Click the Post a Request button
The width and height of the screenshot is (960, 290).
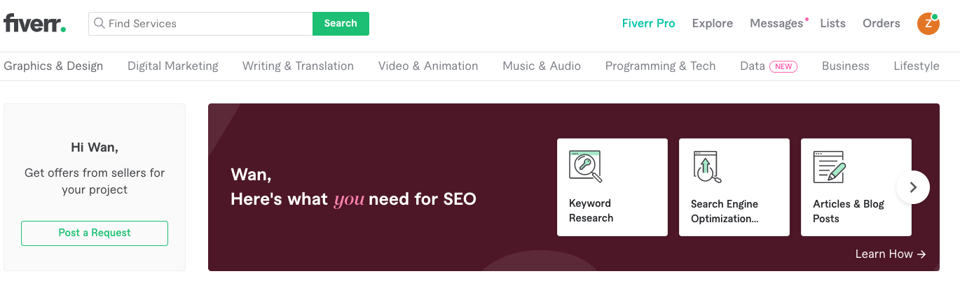pyautogui.click(x=95, y=233)
